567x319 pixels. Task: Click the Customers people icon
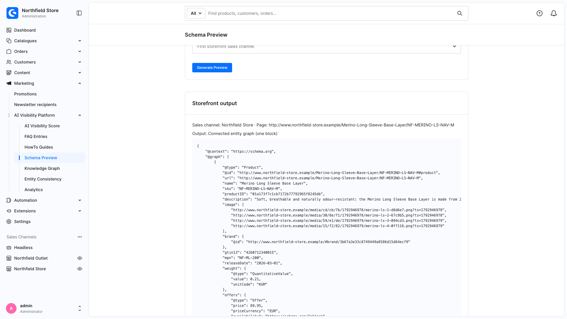point(9,62)
